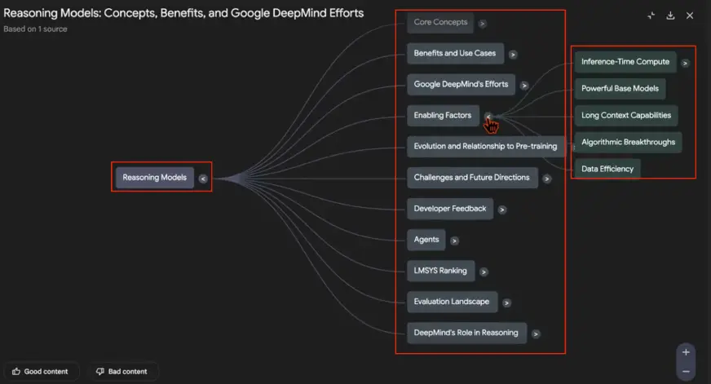Select the Data Efficiency node

pyautogui.click(x=607, y=169)
